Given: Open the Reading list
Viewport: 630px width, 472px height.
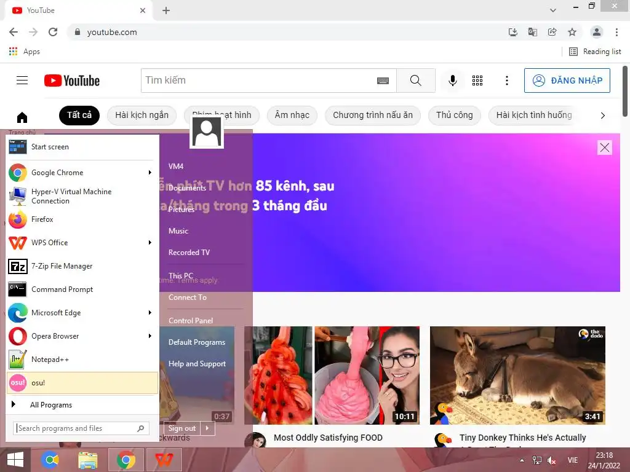Looking at the screenshot, I should (595, 52).
